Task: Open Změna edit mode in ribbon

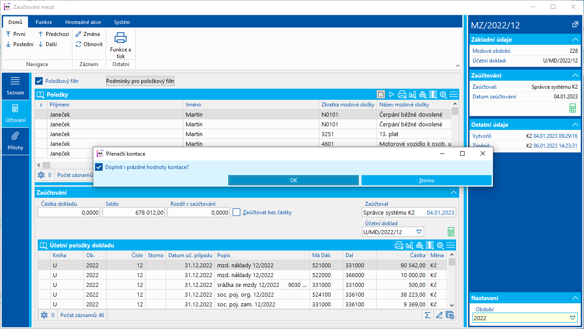Action: point(88,34)
